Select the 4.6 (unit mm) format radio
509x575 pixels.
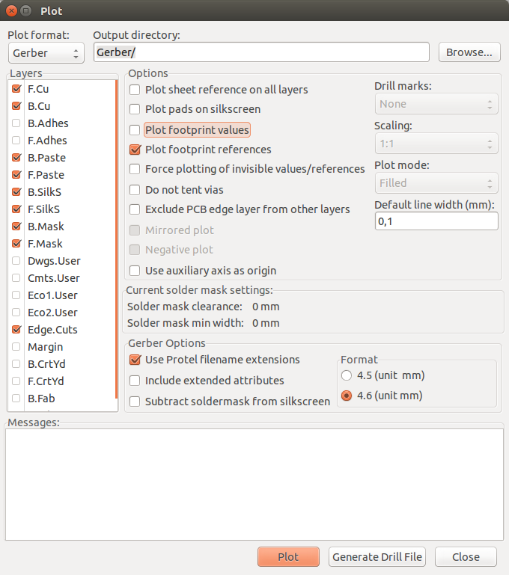click(347, 396)
